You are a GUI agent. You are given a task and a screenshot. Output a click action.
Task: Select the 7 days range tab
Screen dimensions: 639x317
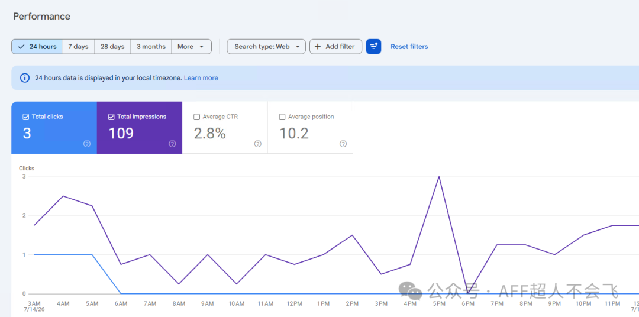(x=78, y=47)
